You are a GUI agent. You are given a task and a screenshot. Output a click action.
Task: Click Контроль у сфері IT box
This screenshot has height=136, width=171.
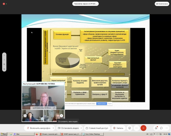[100, 94]
